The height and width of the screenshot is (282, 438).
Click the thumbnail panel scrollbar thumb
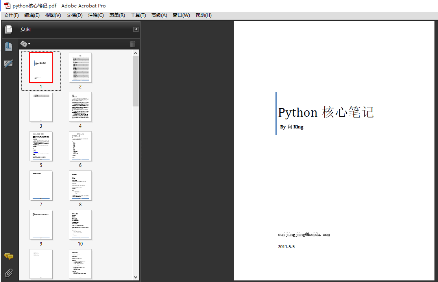pos(135,81)
